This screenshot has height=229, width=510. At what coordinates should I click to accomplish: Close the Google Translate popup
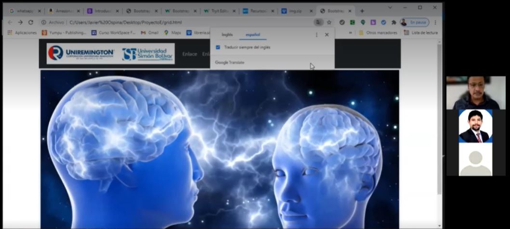click(327, 35)
